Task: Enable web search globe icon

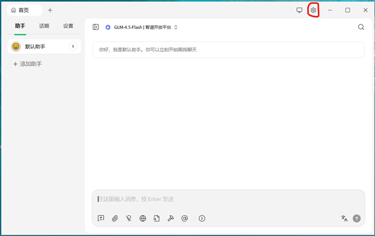Action: click(143, 218)
